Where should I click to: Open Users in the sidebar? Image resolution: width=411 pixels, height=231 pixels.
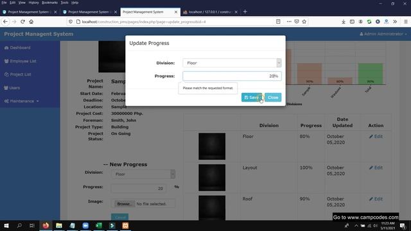(12, 88)
